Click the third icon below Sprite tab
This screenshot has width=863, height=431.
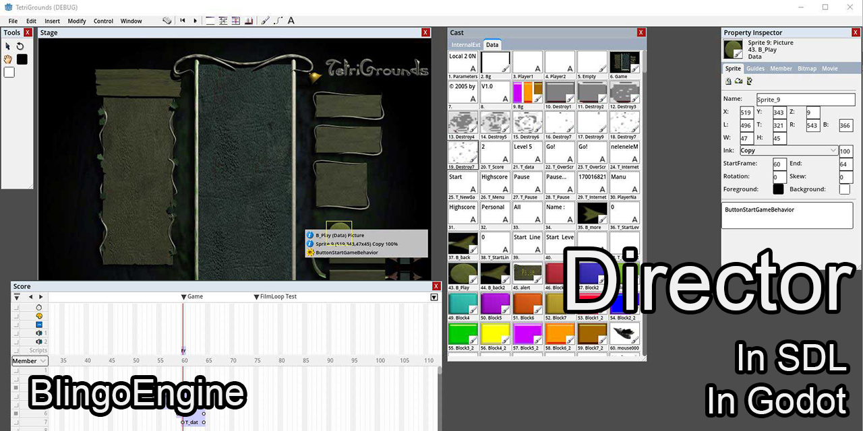tap(750, 81)
